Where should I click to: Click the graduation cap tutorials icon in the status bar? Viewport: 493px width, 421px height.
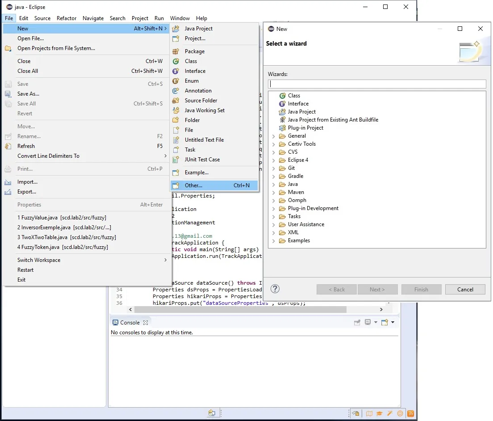pyautogui.click(x=380, y=413)
